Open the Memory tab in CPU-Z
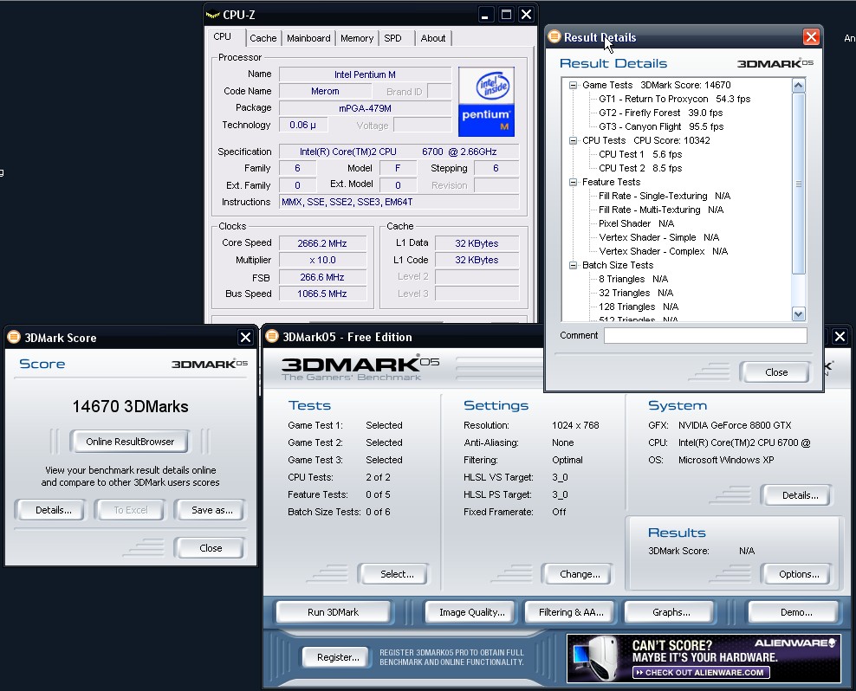The height and width of the screenshot is (691, 856). (357, 38)
